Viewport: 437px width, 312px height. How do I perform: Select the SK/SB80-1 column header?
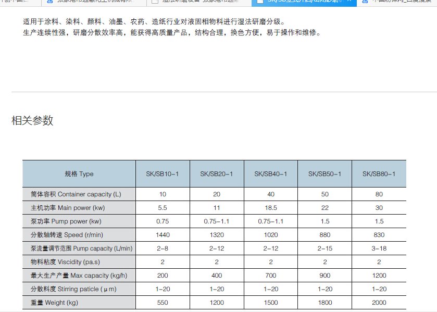coord(379,174)
